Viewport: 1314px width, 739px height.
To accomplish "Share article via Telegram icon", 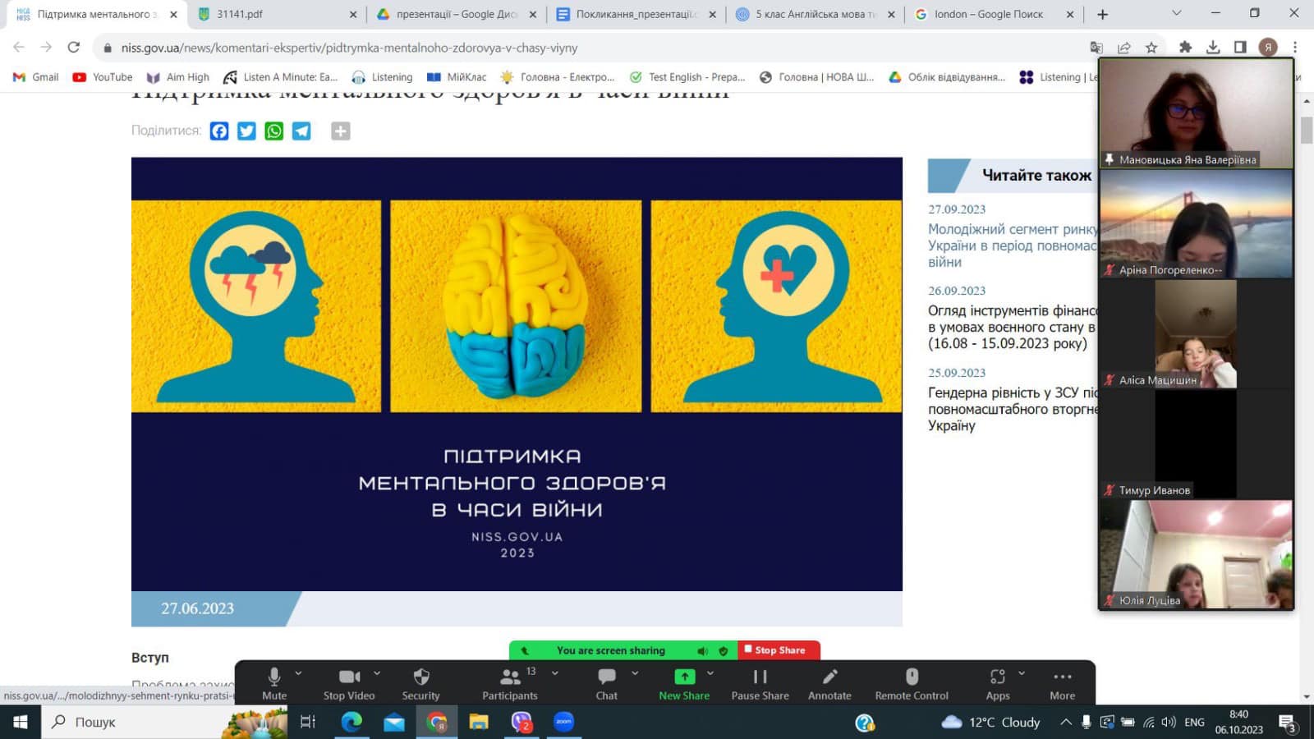I will (301, 131).
